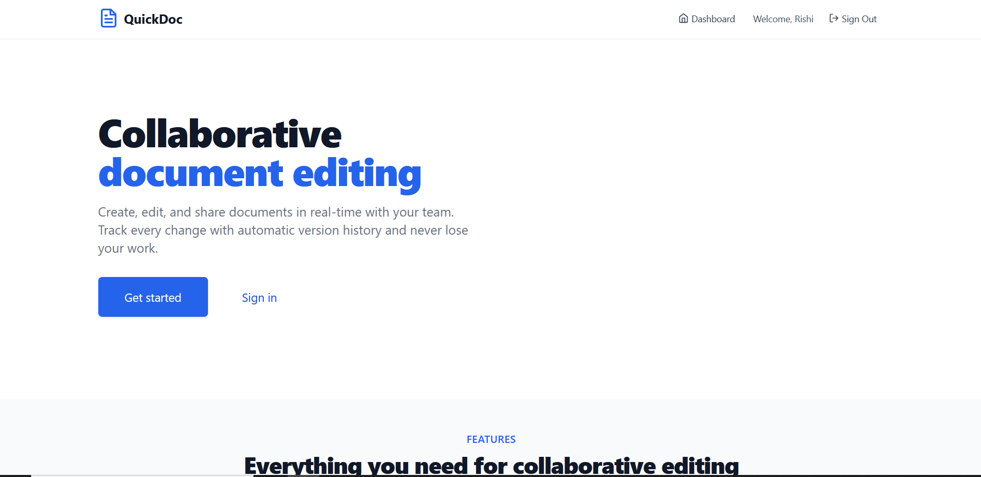Click the black "Collaborative" headline
Viewport: 981px width, 477px height.
[220, 134]
